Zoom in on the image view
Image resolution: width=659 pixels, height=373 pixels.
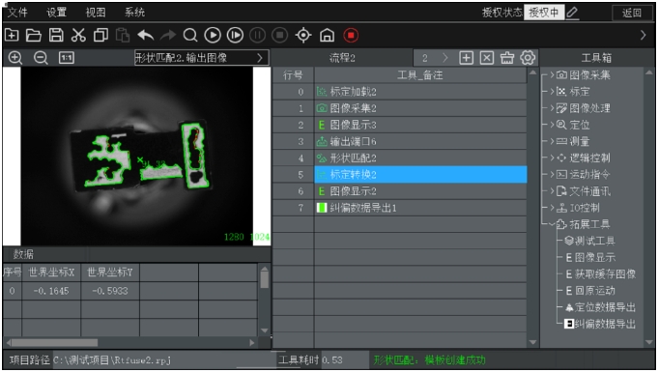pyautogui.click(x=15, y=58)
